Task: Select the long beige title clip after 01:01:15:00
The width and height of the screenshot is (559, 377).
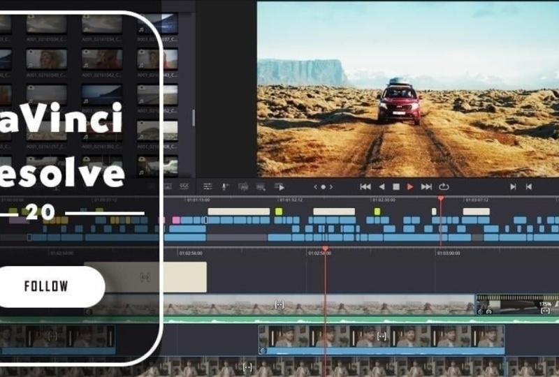Action: (x=239, y=212)
